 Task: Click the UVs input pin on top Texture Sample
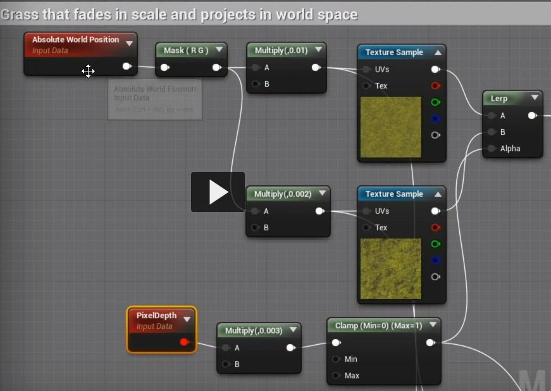point(366,69)
